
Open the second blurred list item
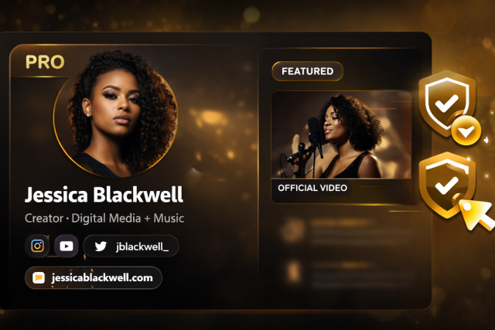[347, 271]
